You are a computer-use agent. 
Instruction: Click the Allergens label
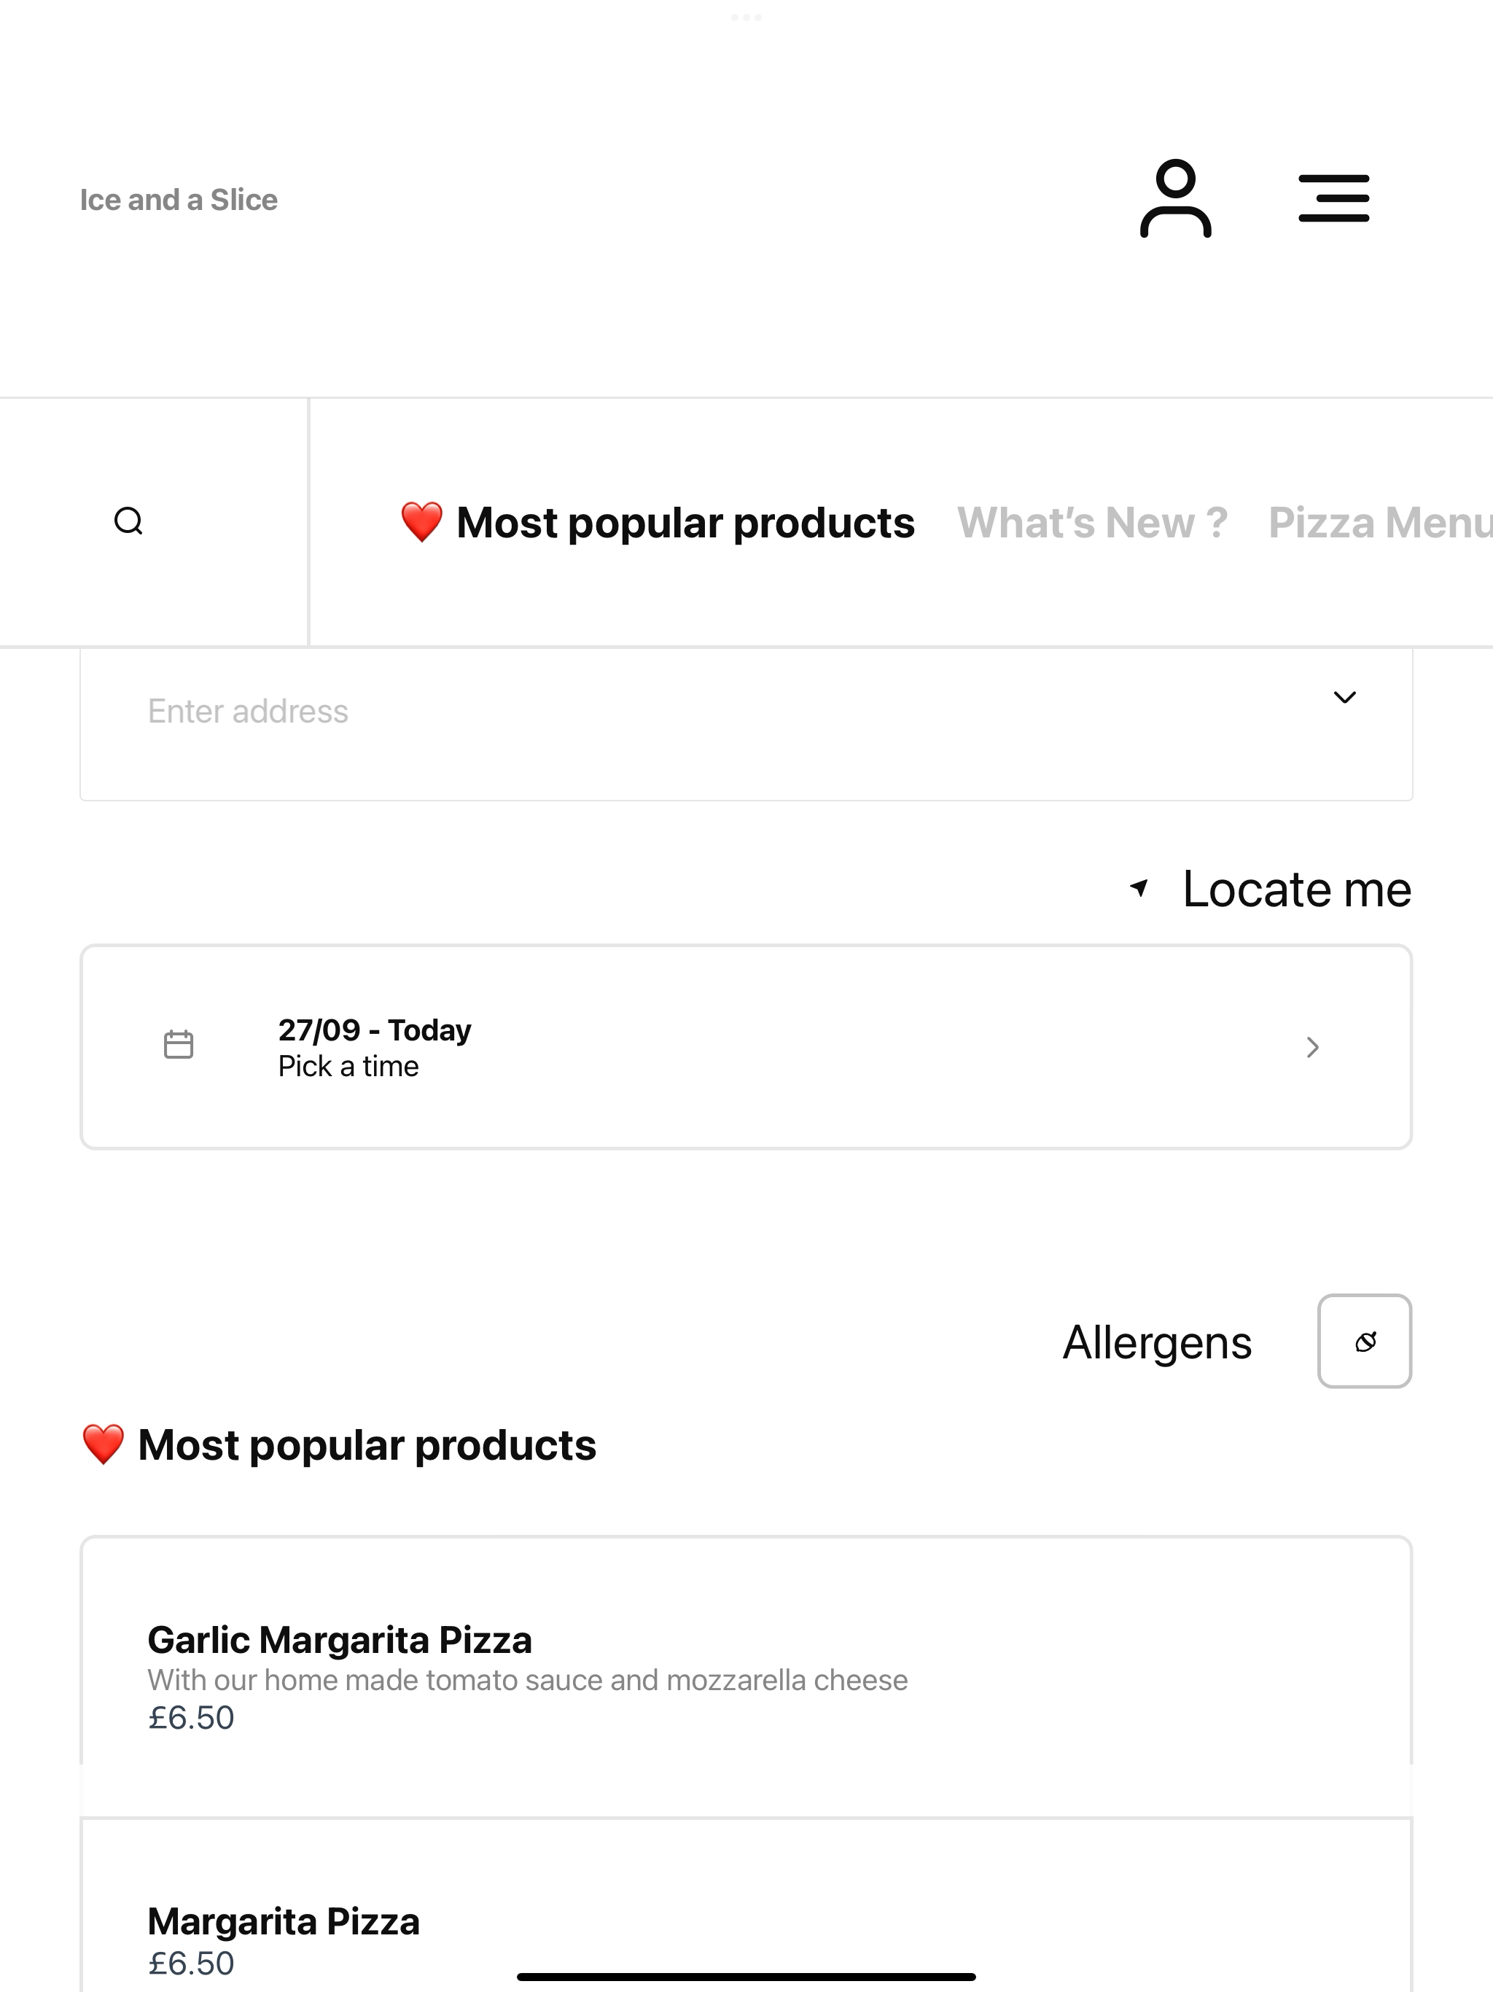(1157, 1342)
